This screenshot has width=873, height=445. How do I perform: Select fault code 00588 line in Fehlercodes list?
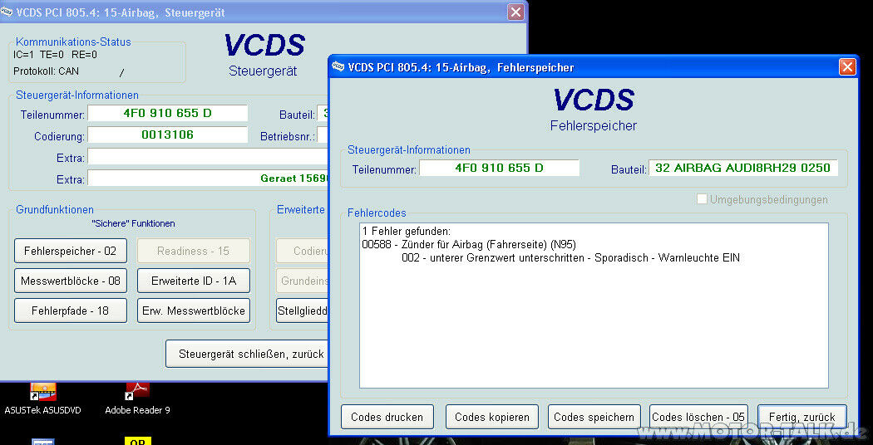[x=469, y=244]
